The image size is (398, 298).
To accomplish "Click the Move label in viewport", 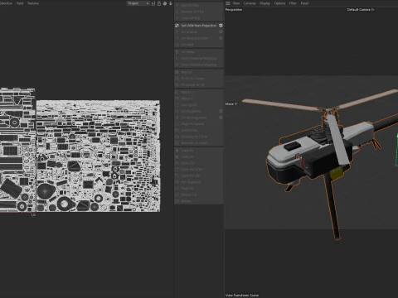I will coord(231,104).
